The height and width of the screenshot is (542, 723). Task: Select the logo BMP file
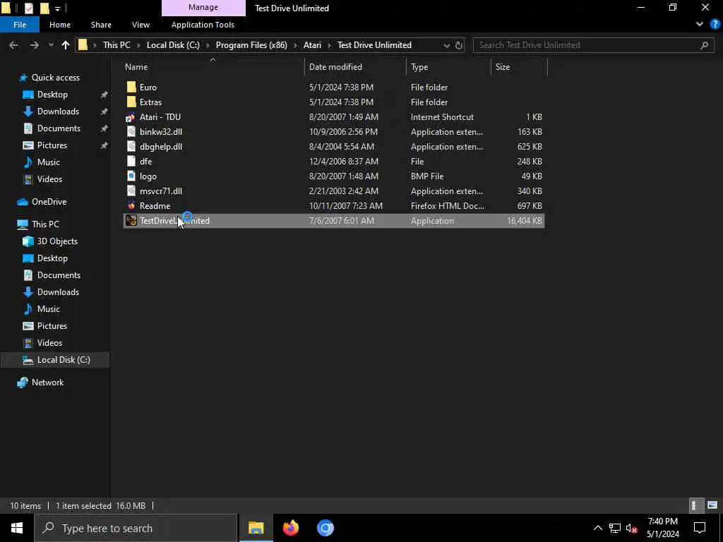pyautogui.click(x=334, y=176)
